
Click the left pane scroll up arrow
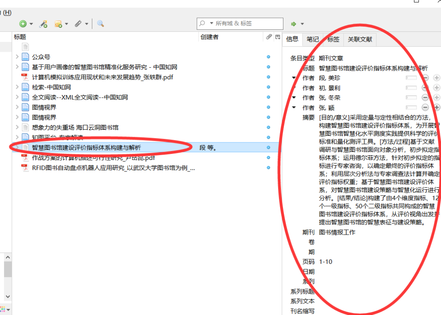pyautogui.click(x=8, y=257)
